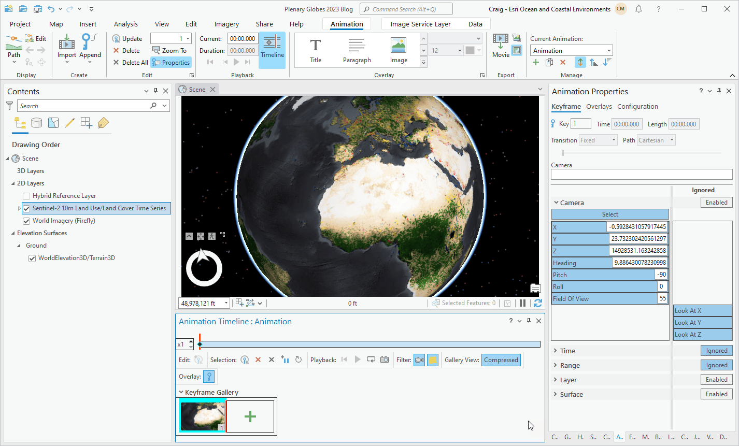
Task: Enable the Hybrid Reference Layer checkbox
Action: click(x=26, y=196)
